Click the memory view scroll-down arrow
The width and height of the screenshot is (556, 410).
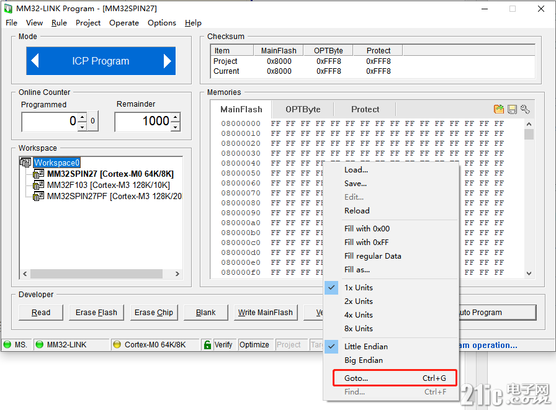[529, 273]
